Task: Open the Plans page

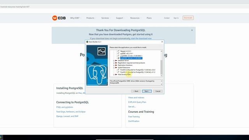Action: tap(149, 18)
